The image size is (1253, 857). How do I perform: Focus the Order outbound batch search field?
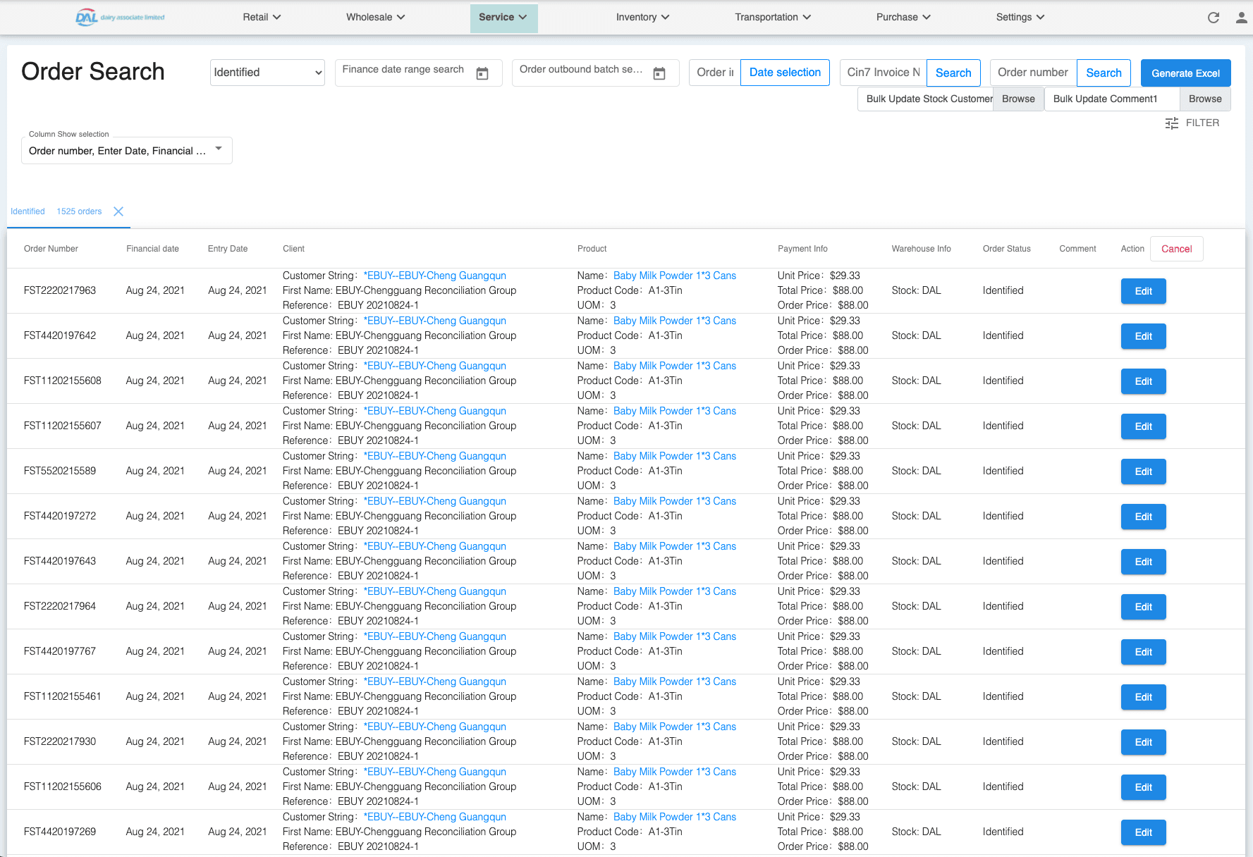point(581,70)
